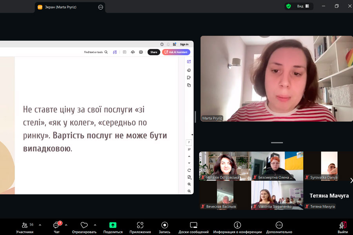Leave the meeting with the Exit button
The image size is (353, 235).
(343, 227)
